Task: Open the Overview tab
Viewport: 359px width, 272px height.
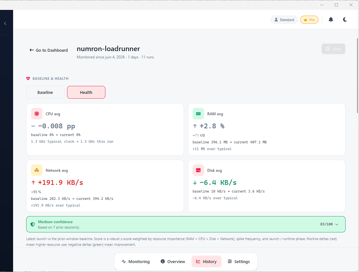Action: pyautogui.click(x=173, y=261)
